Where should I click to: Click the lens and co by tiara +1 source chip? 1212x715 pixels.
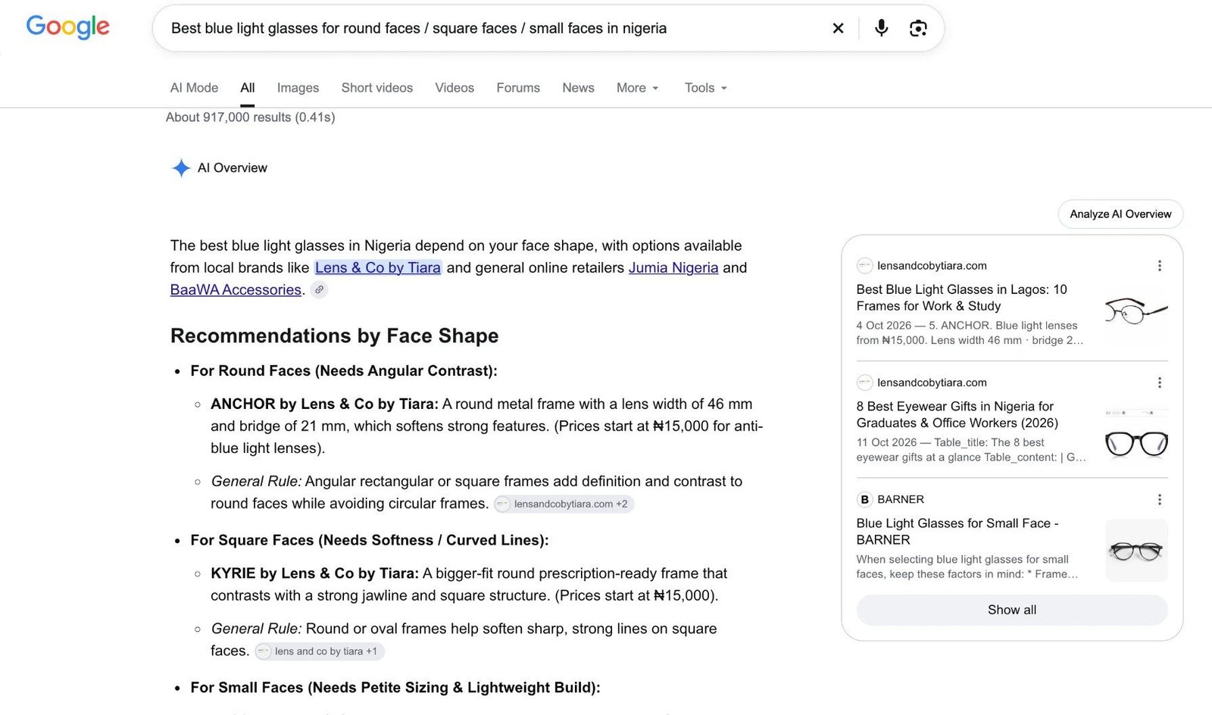[x=320, y=651]
